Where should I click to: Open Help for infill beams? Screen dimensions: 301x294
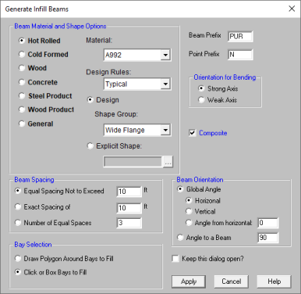(x=274, y=281)
